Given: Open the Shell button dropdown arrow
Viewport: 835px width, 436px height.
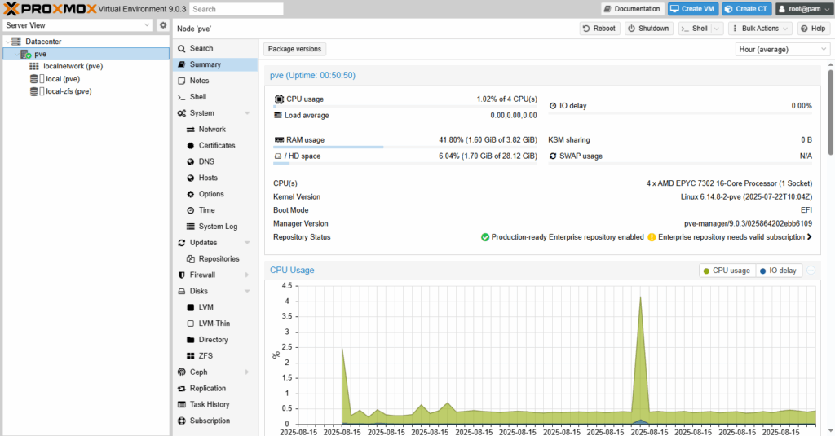Looking at the screenshot, I should pyautogui.click(x=717, y=29).
